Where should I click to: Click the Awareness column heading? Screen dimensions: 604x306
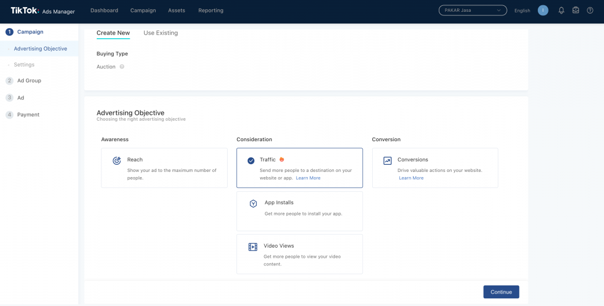point(115,139)
